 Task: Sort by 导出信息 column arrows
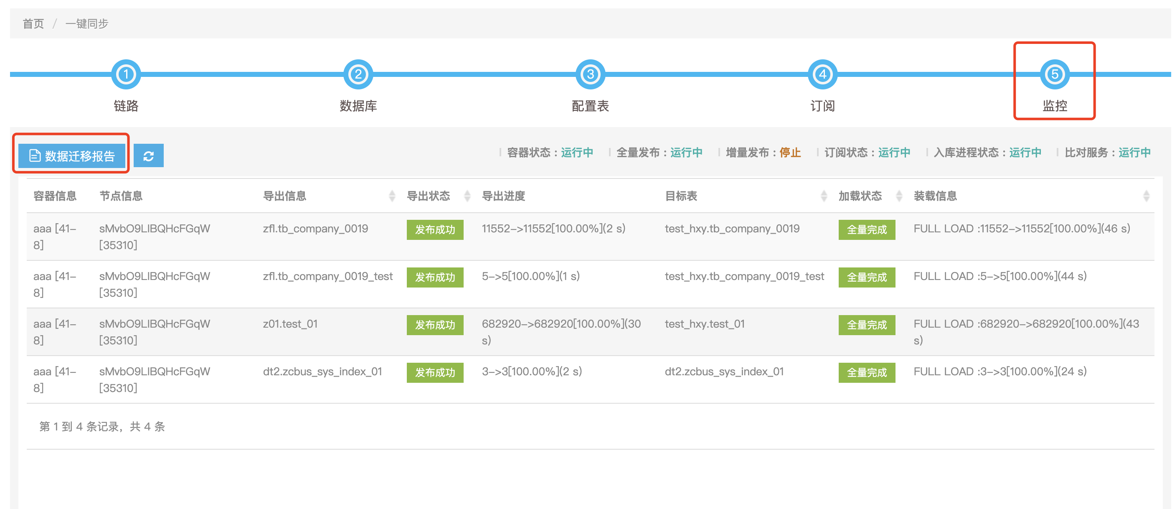392,196
